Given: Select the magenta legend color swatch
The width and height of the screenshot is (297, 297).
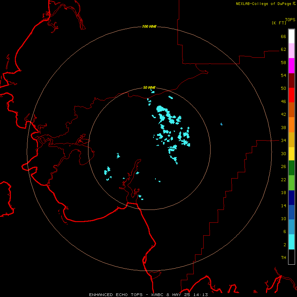Looking at the screenshot, I should (x=291, y=66).
